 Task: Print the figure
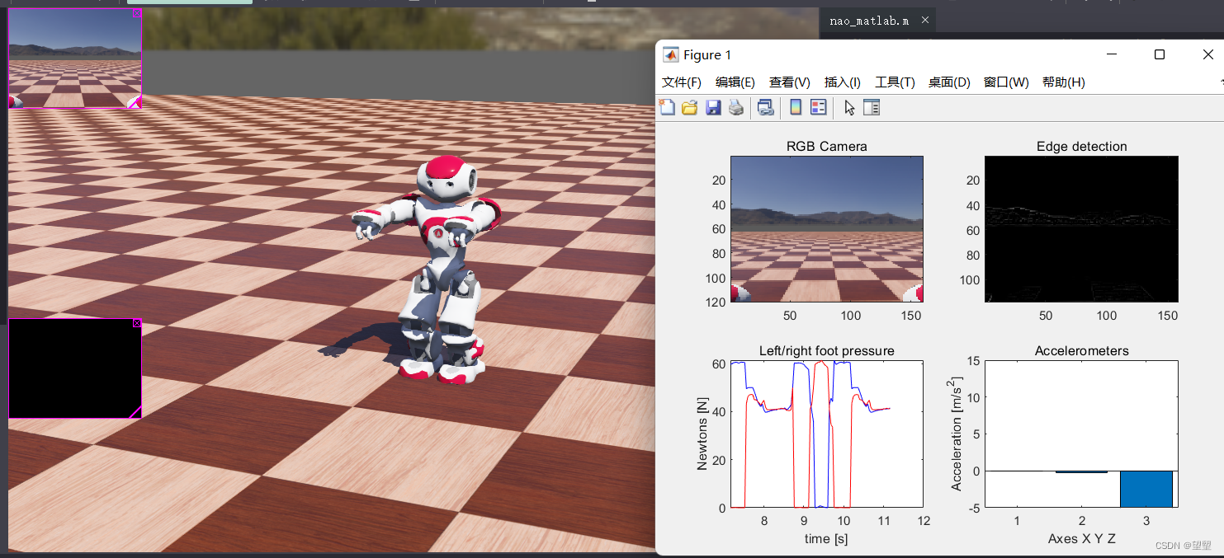click(x=735, y=107)
